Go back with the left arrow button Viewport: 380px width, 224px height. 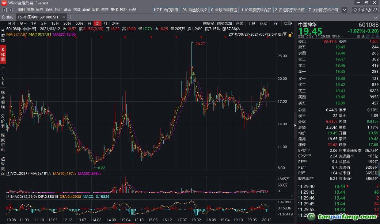click(x=4, y=10)
